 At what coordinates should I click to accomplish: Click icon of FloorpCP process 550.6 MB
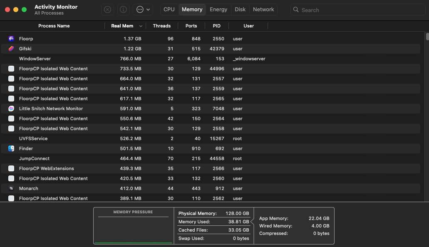tap(11, 119)
